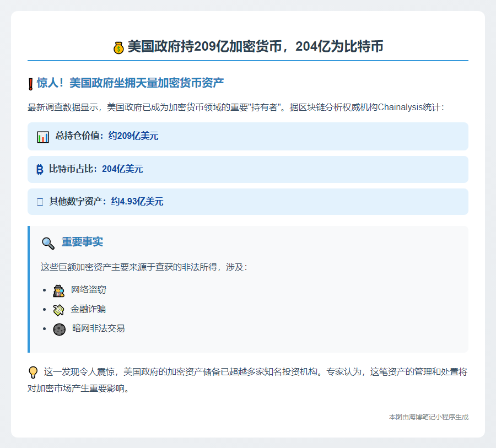Click the 其他数字资产 stat row
The height and width of the screenshot is (448, 496).
(248, 201)
